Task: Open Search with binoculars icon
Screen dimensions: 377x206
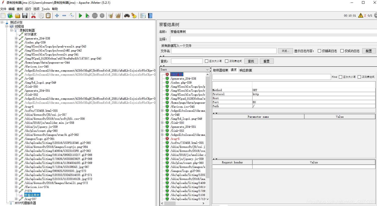Action: click(127, 16)
